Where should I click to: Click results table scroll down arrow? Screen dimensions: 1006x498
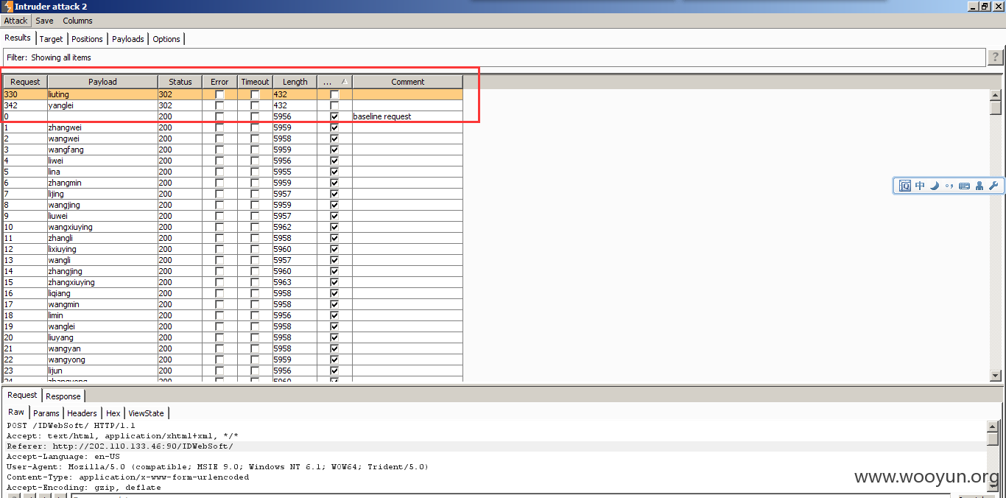pyautogui.click(x=996, y=376)
